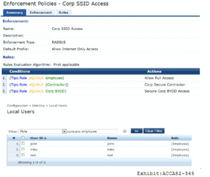210x177 pixels.
Task: Select rule 3 for the Corp BYOD role
Action: coord(101,91)
